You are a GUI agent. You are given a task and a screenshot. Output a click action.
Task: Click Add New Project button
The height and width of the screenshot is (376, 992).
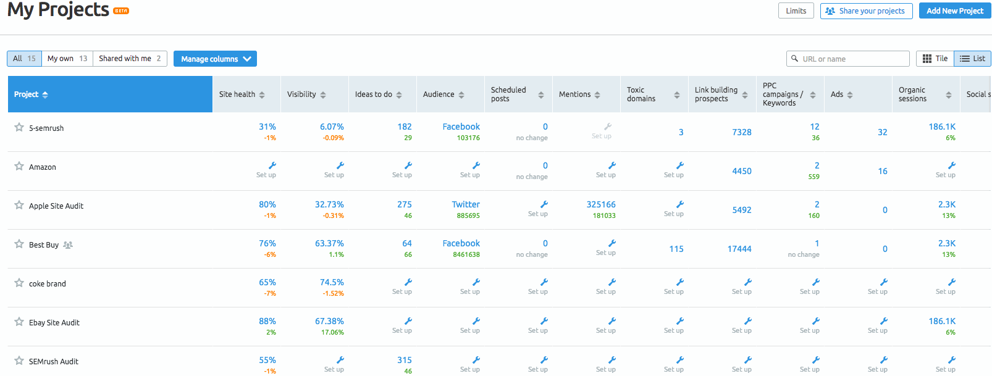955,11
